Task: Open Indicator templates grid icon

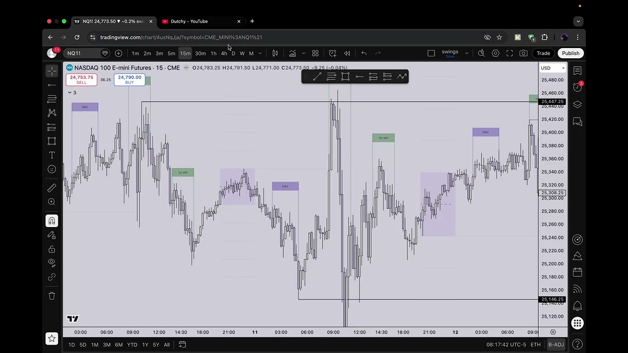Action: click(315, 53)
